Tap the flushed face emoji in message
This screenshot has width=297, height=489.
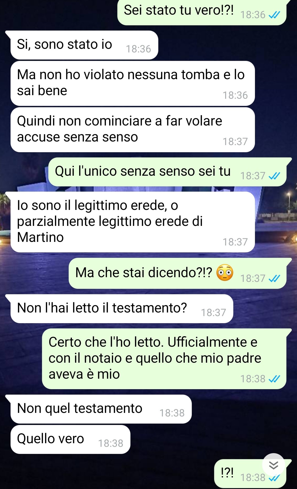tap(225, 272)
